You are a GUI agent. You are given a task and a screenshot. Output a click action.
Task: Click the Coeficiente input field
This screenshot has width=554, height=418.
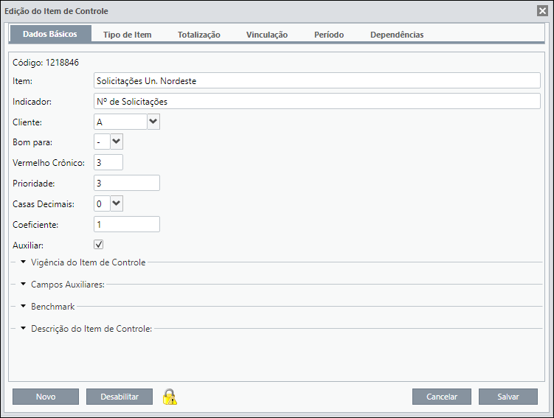pyautogui.click(x=127, y=224)
